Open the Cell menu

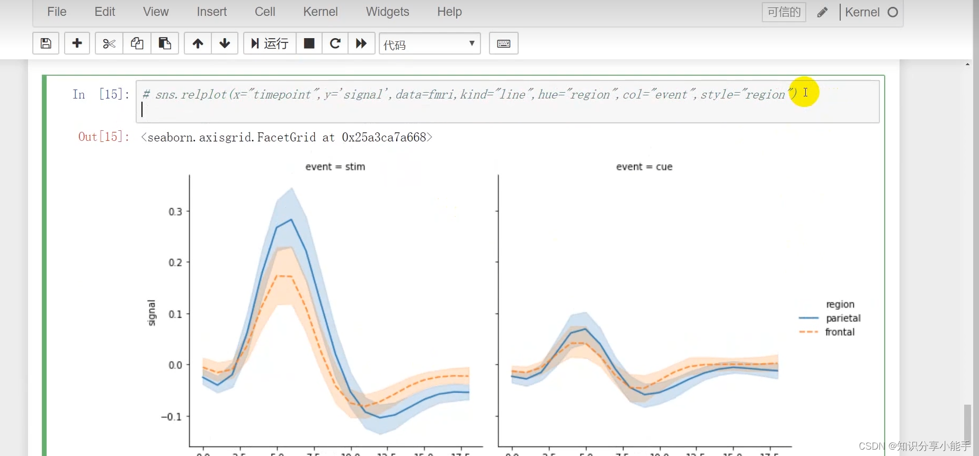click(x=265, y=12)
